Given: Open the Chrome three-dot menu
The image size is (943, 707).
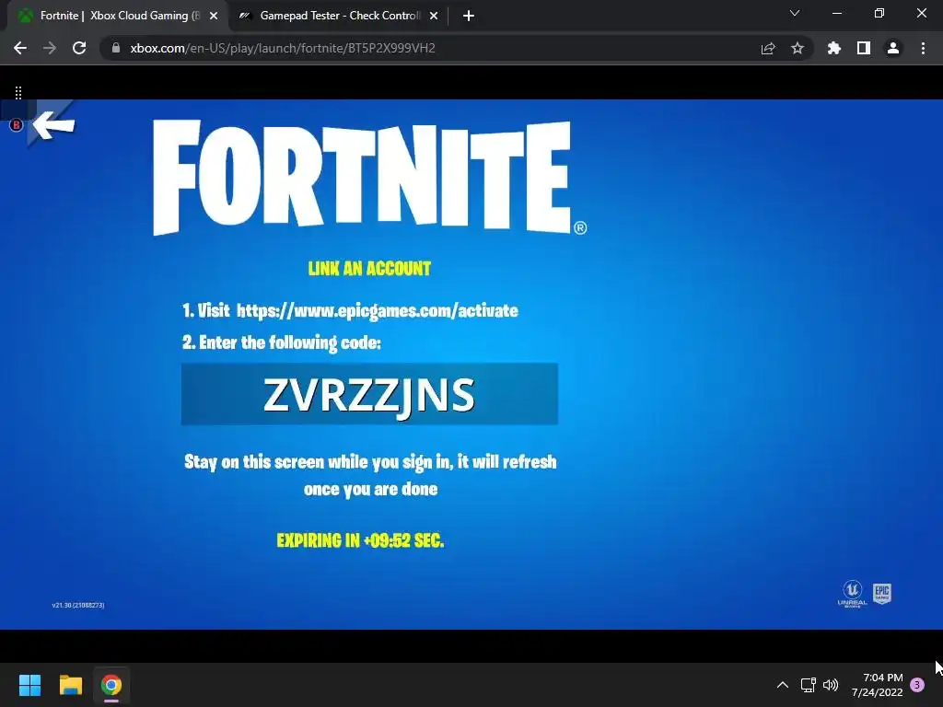Looking at the screenshot, I should (x=923, y=48).
